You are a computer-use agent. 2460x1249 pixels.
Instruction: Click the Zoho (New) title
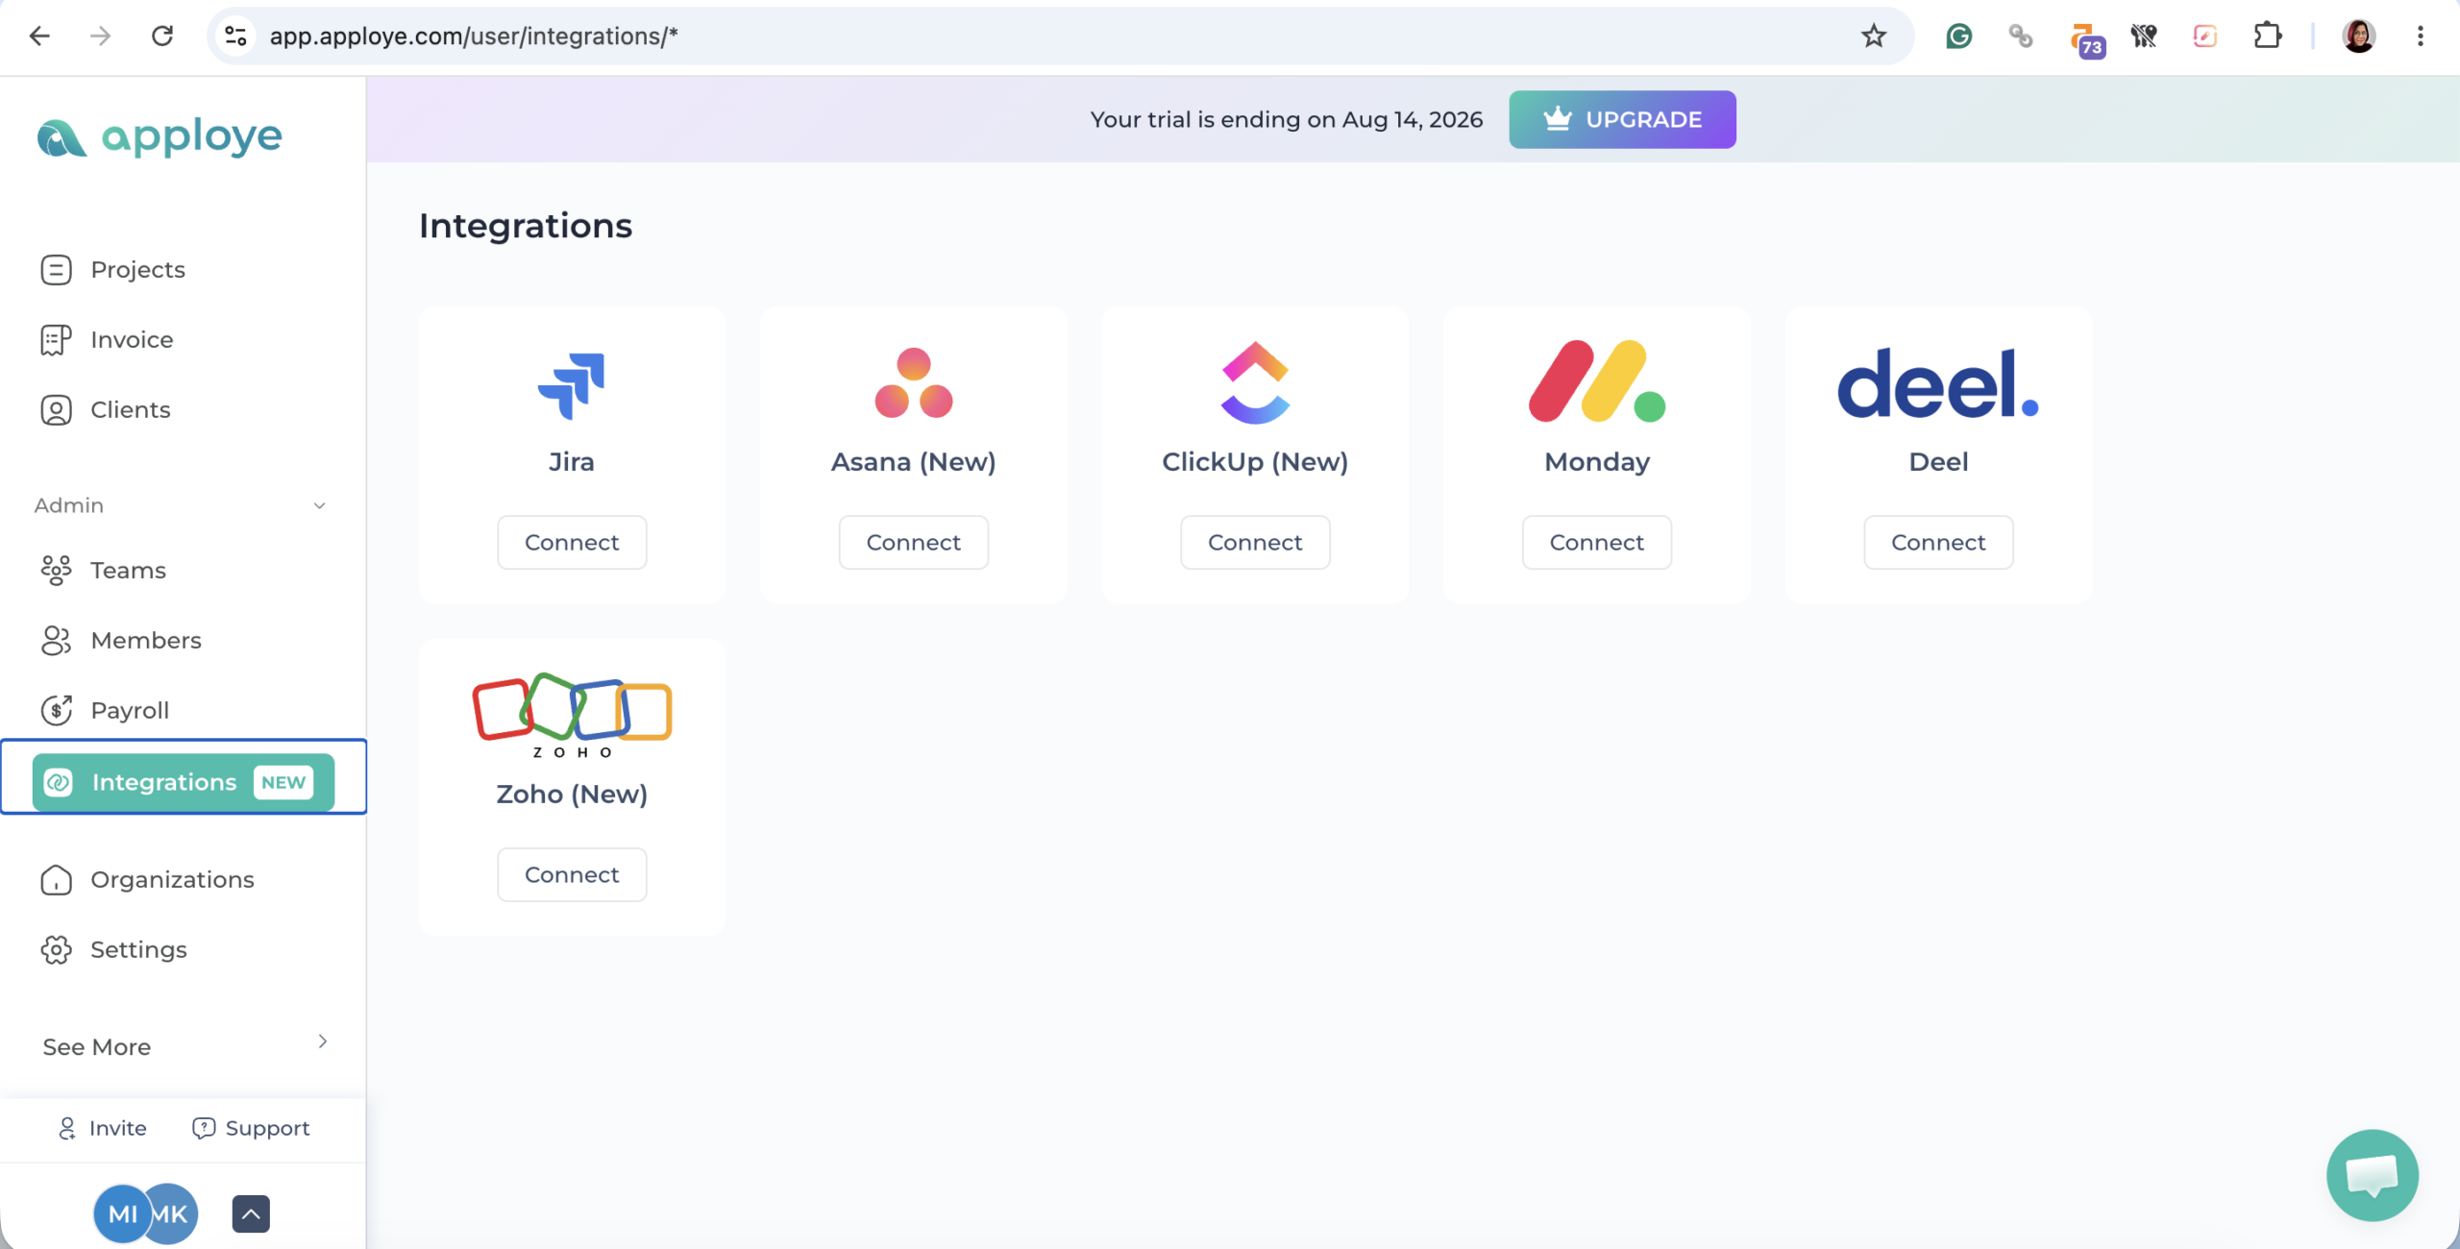coord(572,795)
